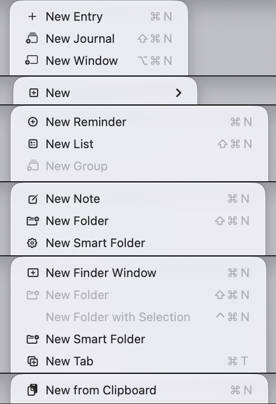Click the circled-plus New Reminder icon
The image size is (276, 404).
point(32,122)
